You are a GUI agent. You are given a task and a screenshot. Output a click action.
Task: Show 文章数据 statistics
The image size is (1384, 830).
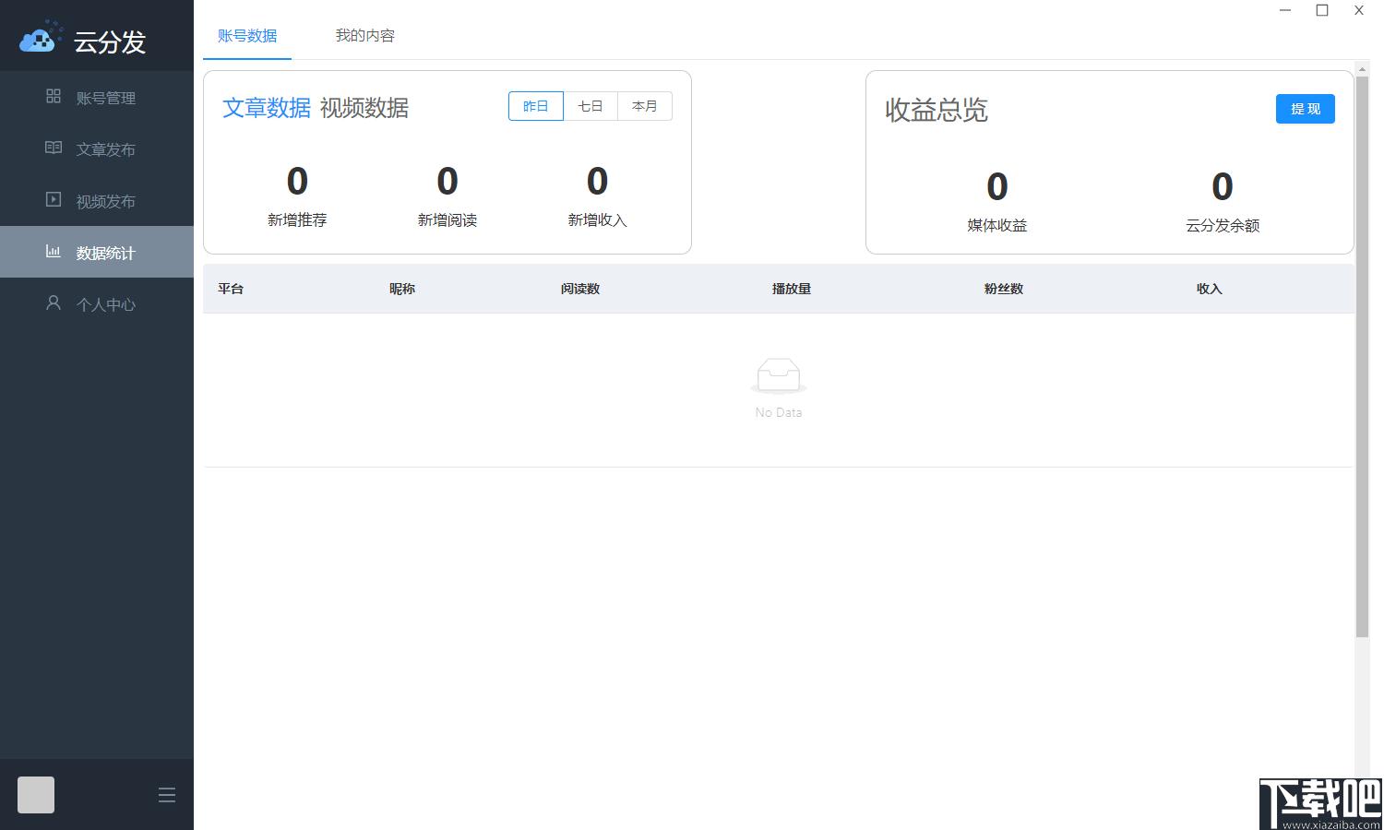pos(267,108)
